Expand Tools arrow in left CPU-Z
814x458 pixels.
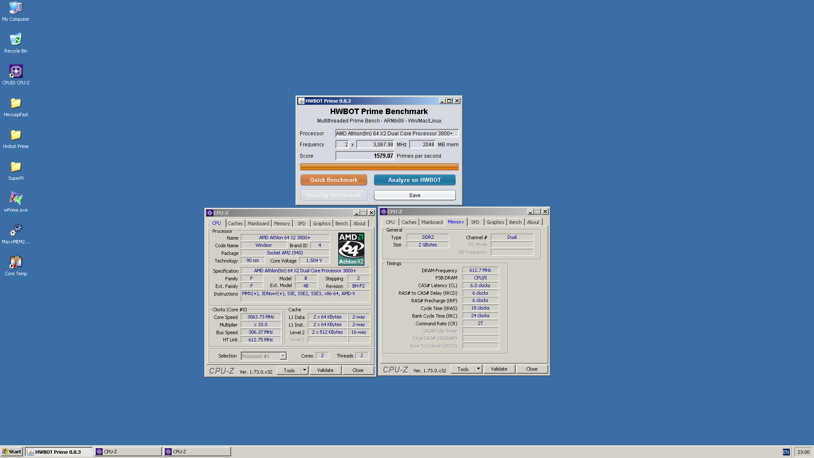(304, 370)
